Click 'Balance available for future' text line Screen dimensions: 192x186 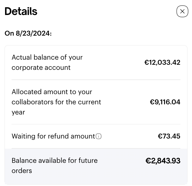click(54, 161)
